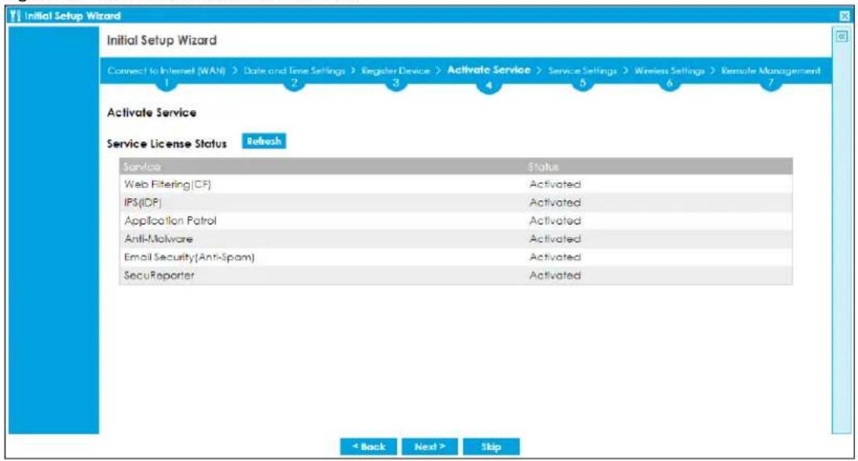
Task: Open Wireless Settings step
Action: [x=670, y=71]
